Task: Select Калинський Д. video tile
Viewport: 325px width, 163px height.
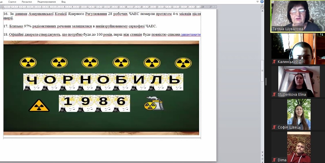Action: 298,49
